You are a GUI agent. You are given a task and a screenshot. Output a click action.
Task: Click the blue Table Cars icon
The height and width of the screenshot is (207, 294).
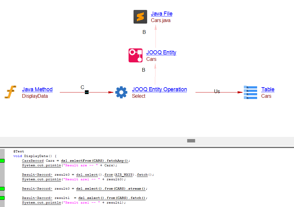250,92
